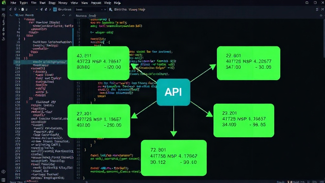This screenshot has height=183, width=325.
Task: Click the forward chevron arrow in toolbar
Action: click(x=50, y=9)
